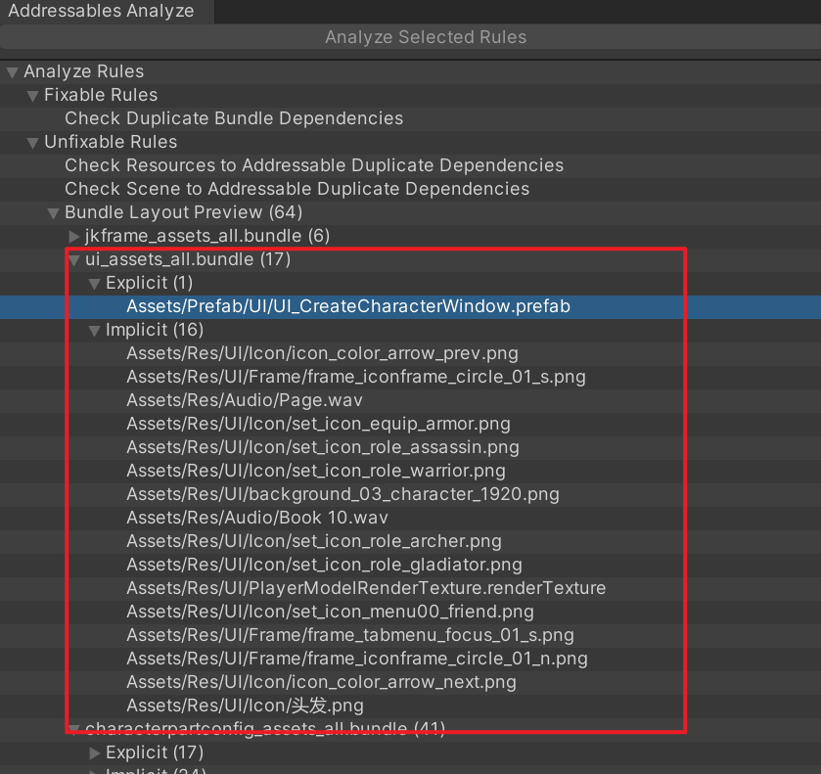The width and height of the screenshot is (821, 774).
Task: Select background_03_character_1920.png entry
Action: (x=342, y=494)
